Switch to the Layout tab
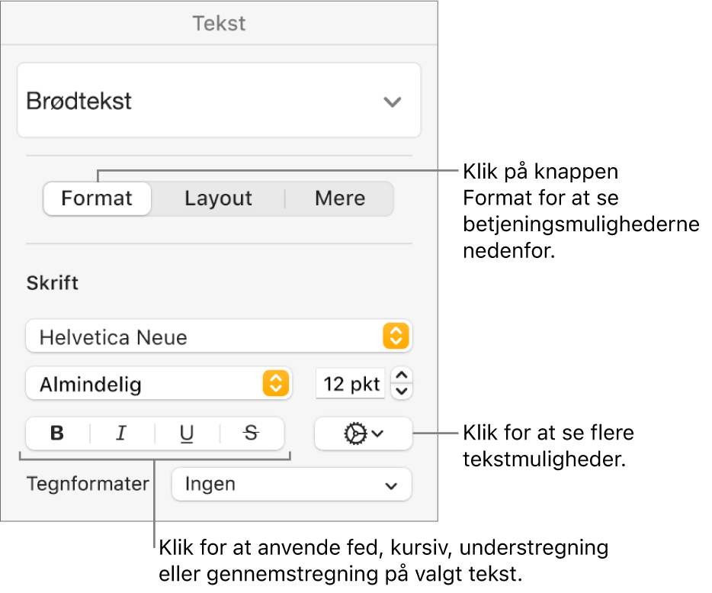 coord(218,198)
